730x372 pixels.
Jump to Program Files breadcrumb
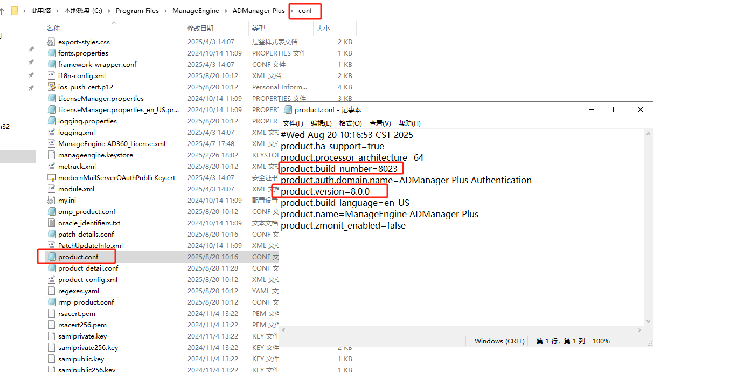(x=137, y=11)
